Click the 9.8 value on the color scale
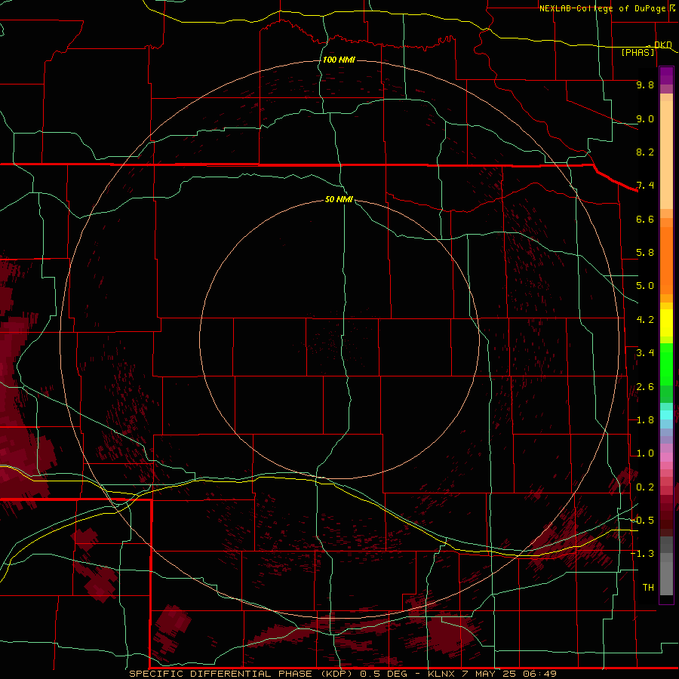This screenshot has width=679, height=679. (x=645, y=84)
